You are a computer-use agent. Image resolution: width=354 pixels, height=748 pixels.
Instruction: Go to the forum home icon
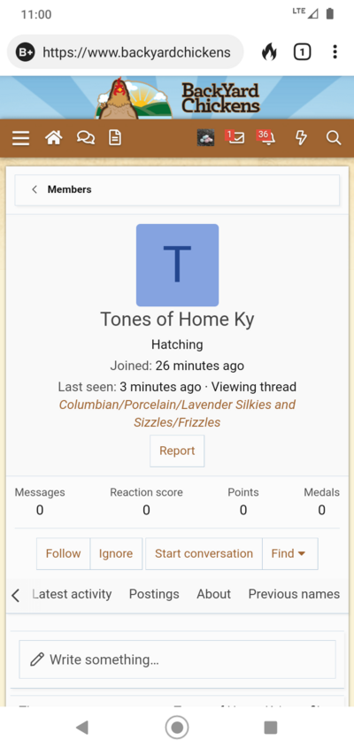tap(53, 138)
